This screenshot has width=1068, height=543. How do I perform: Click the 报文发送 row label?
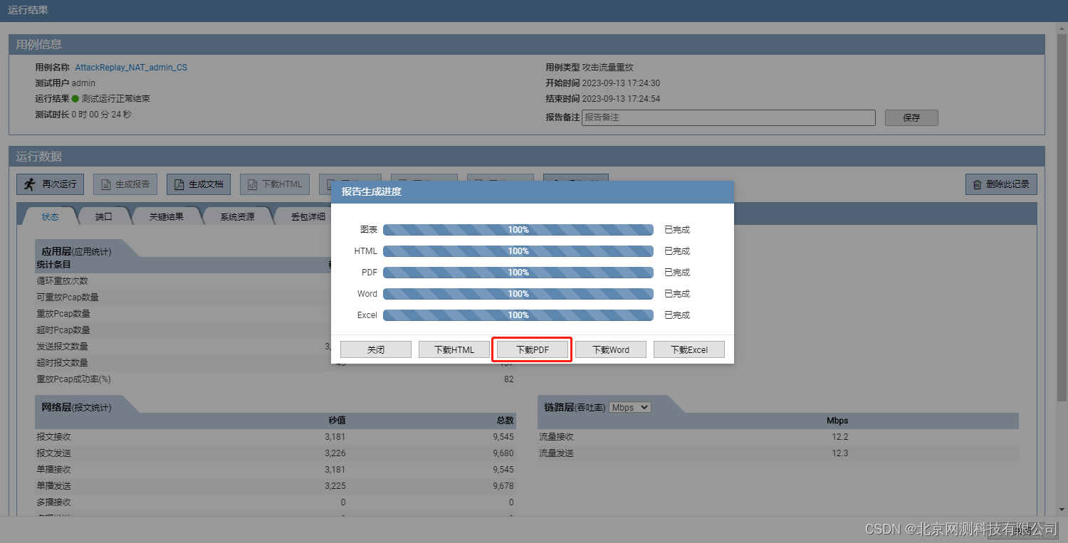(54, 453)
